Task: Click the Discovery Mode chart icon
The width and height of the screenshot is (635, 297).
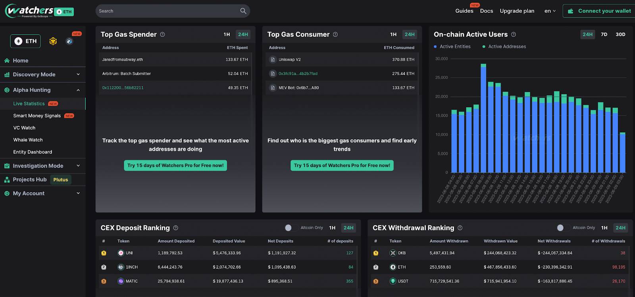Action: (7, 74)
